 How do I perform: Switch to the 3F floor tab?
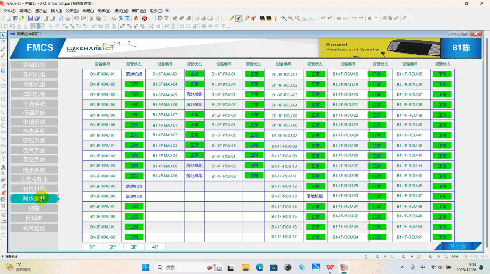tap(134, 247)
